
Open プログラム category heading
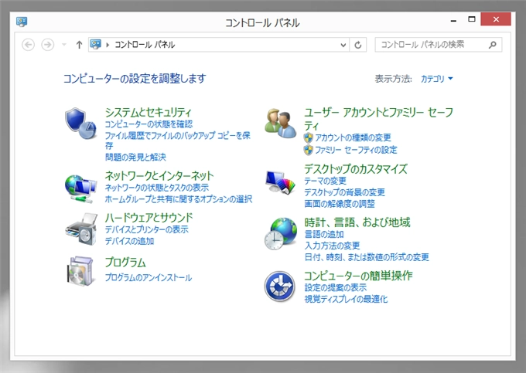125,262
